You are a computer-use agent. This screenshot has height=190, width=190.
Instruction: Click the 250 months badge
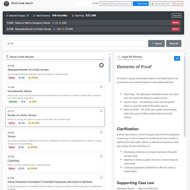click(x=22, y=123)
